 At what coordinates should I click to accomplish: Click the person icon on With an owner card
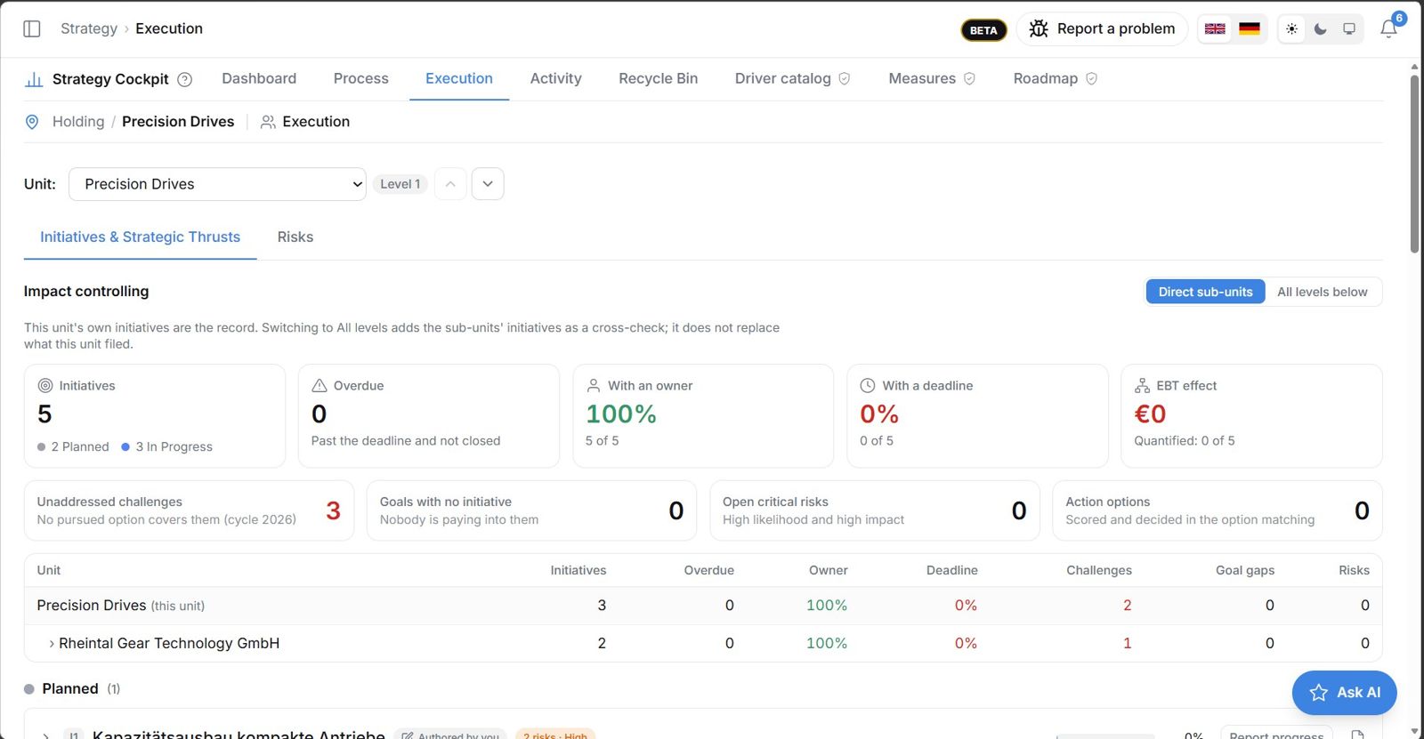594,385
